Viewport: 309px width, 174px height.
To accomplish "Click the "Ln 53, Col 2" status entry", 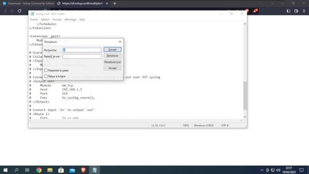I will [158, 126].
